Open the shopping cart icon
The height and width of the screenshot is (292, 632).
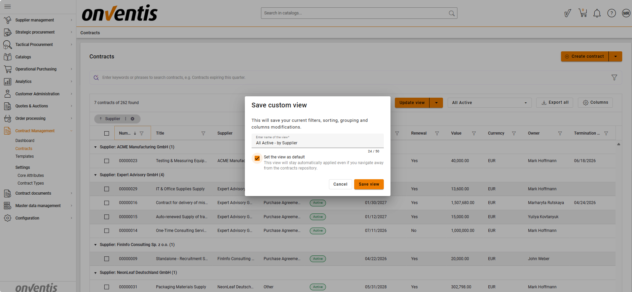583,13
